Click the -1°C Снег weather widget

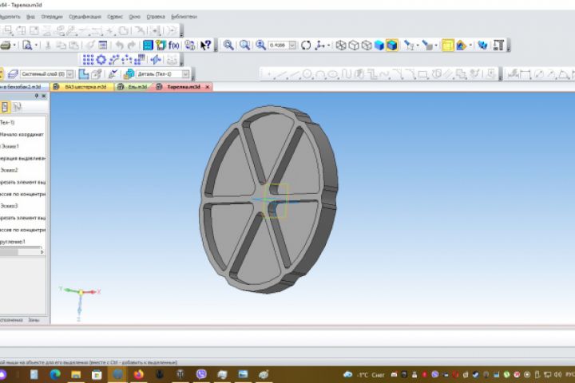(x=363, y=374)
